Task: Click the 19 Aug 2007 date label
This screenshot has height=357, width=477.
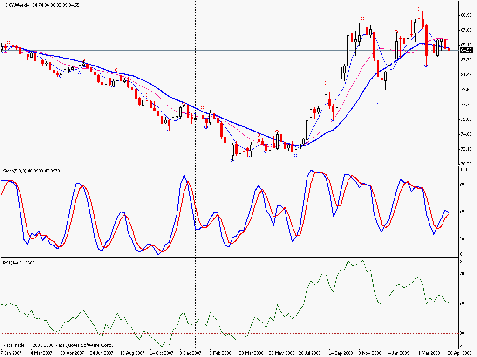Action: 132,353
